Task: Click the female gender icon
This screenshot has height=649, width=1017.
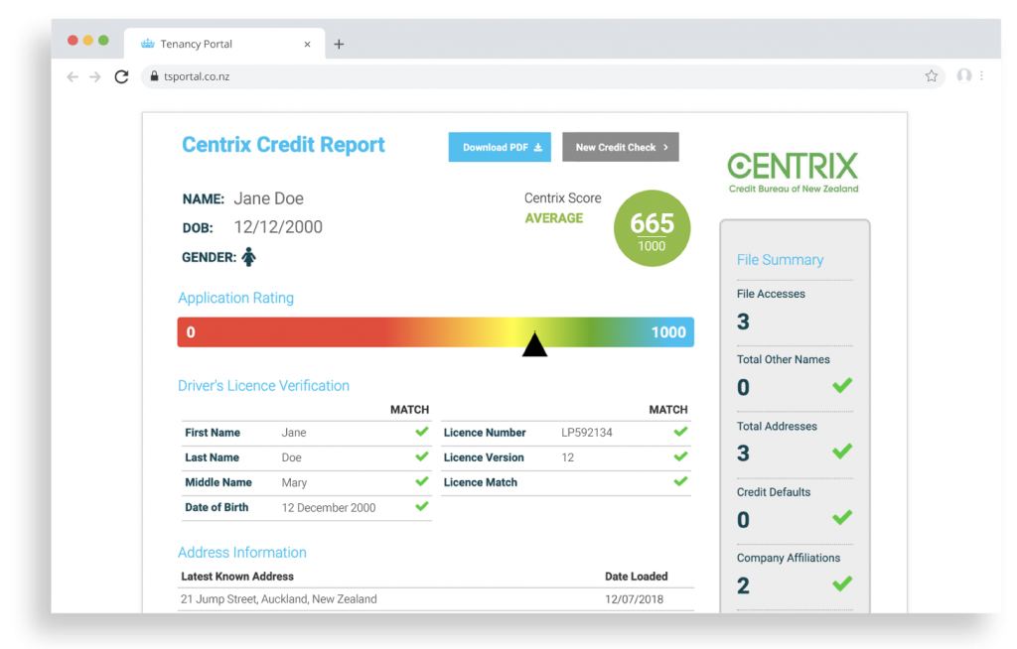Action: tap(249, 257)
